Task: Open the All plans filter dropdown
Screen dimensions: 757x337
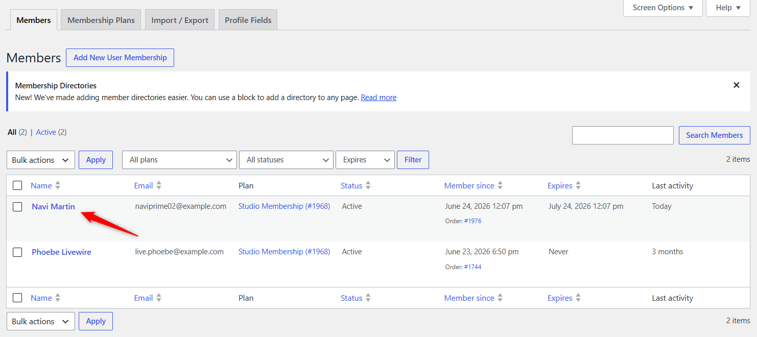Action: coord(179,160)
